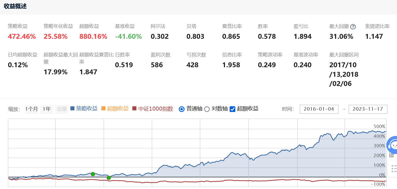Toggle the red 中证1000指数 legend square

click(134, 108)
